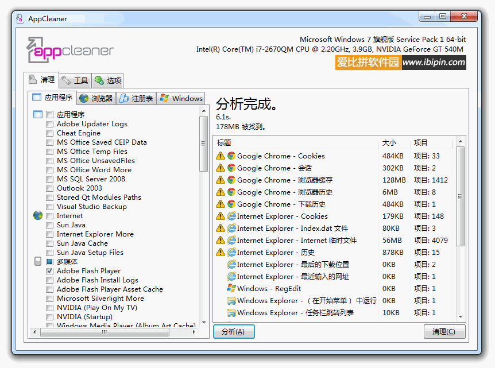Click the Chrome icon in the 下载历史 row
Image resolution: width=495 pixels, height=368 pixels.
click(x=231, y=204)
